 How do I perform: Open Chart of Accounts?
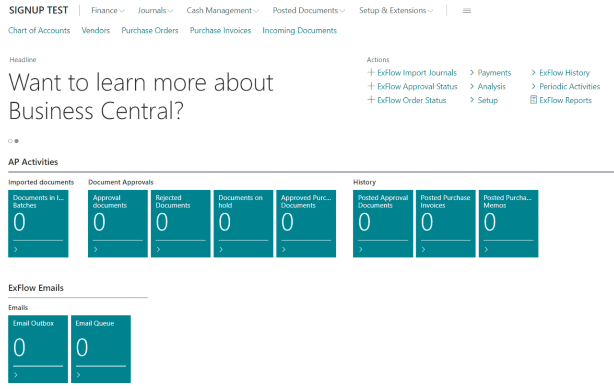click(39, 30)
